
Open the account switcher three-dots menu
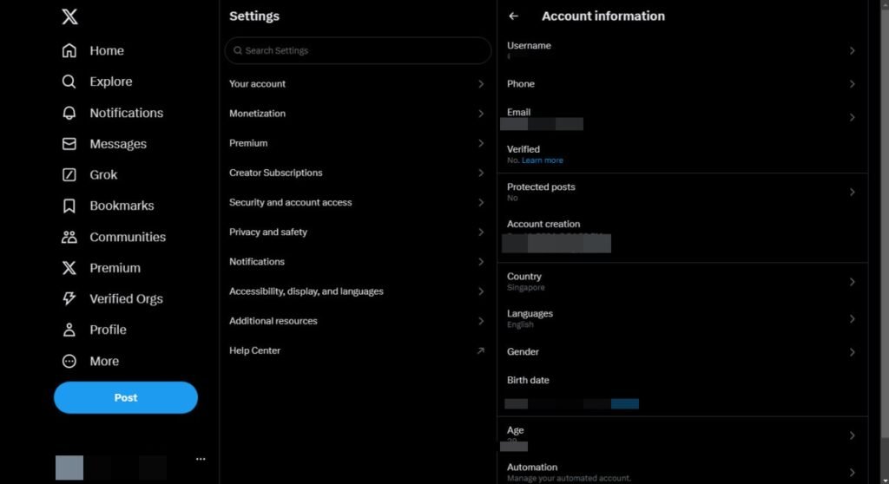tap(201, 459)
